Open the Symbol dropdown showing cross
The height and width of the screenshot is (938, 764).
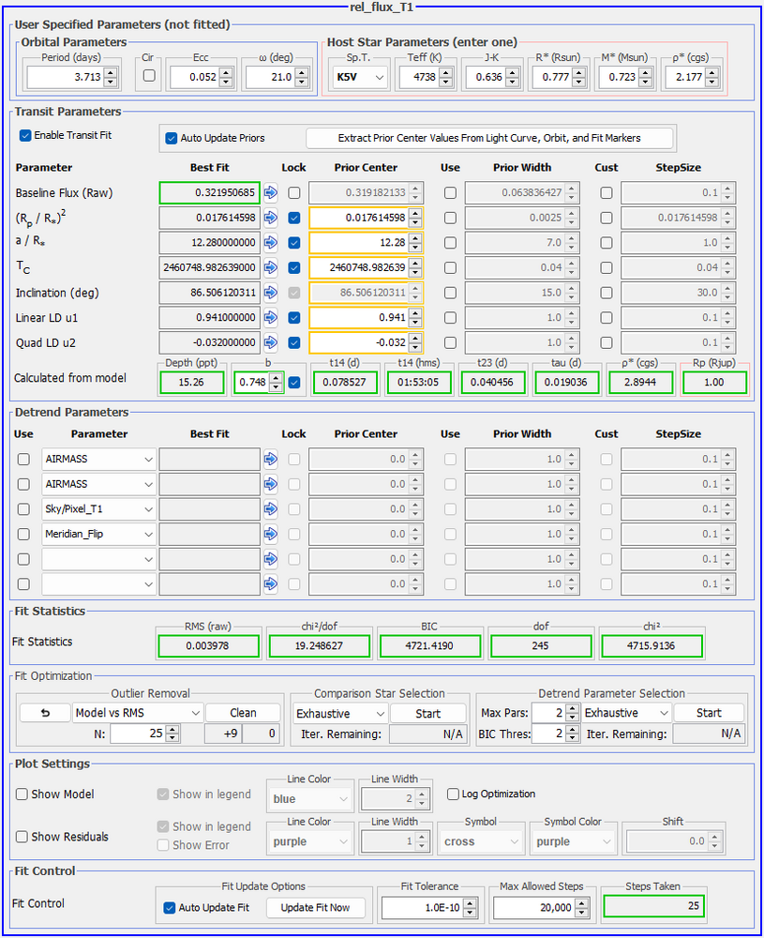click(x=481, y=840)
